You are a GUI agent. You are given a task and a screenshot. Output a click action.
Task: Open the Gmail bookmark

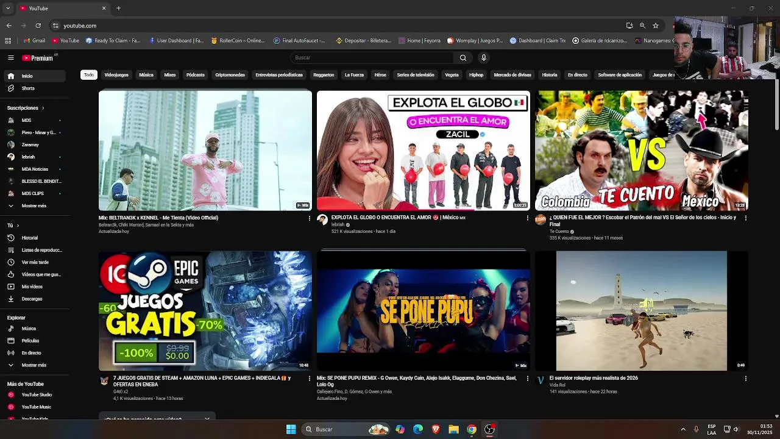(34, 41)
